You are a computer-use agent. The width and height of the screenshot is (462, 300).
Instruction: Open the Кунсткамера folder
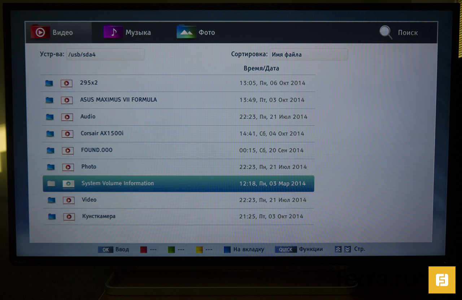[179, 217]
